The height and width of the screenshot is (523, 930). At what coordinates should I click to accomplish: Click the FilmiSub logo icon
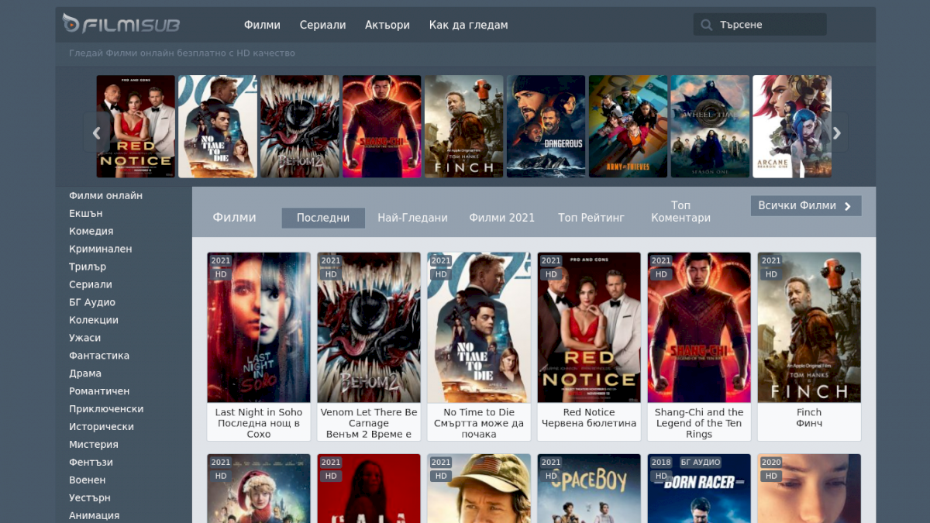tap(71, 24)
